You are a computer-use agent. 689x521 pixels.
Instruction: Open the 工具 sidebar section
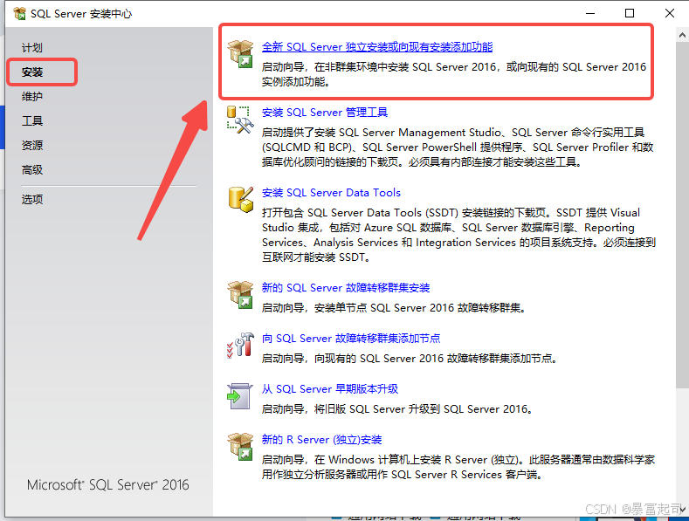(32, 121)
